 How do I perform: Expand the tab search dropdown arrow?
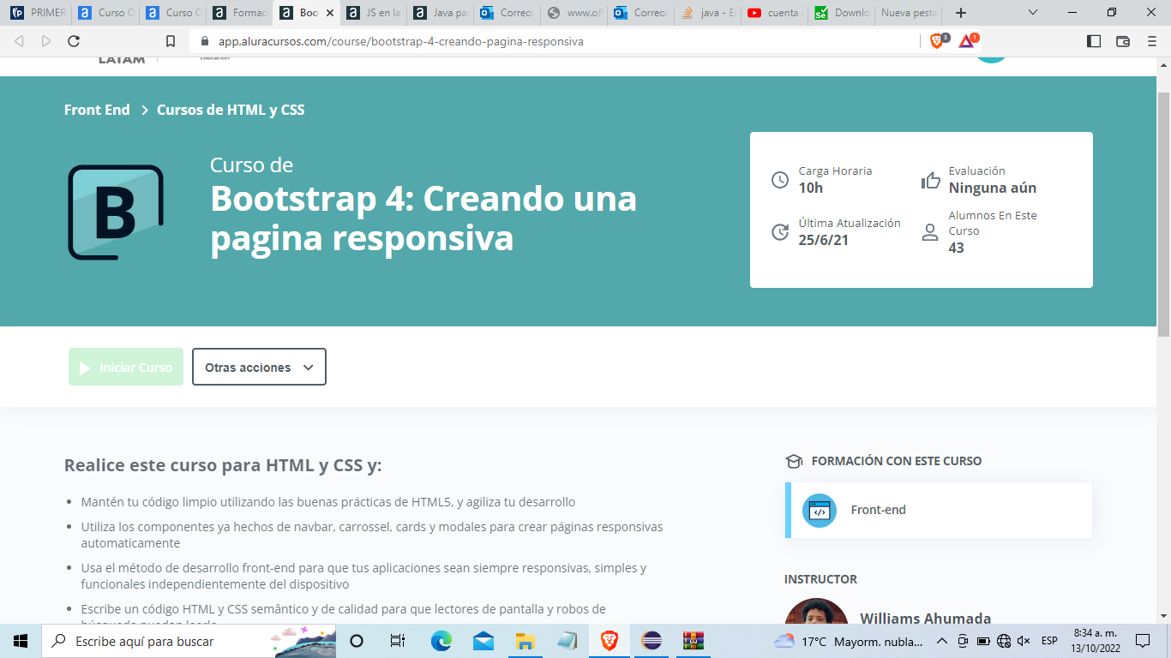(x=1033, y=13)
